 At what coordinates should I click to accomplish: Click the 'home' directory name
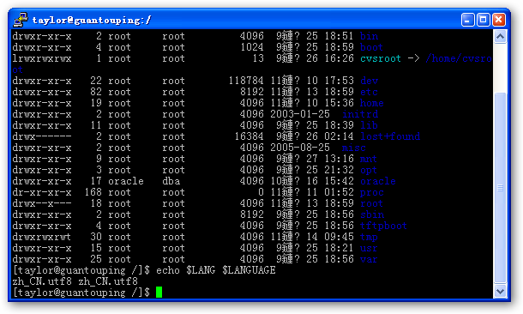point(371,103)
